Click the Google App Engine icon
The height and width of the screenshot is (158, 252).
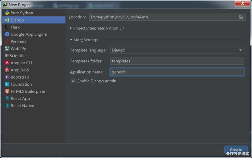coord(7,34)
